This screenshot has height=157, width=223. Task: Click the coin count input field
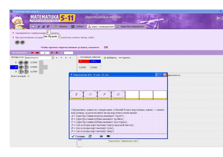point(49,32)
